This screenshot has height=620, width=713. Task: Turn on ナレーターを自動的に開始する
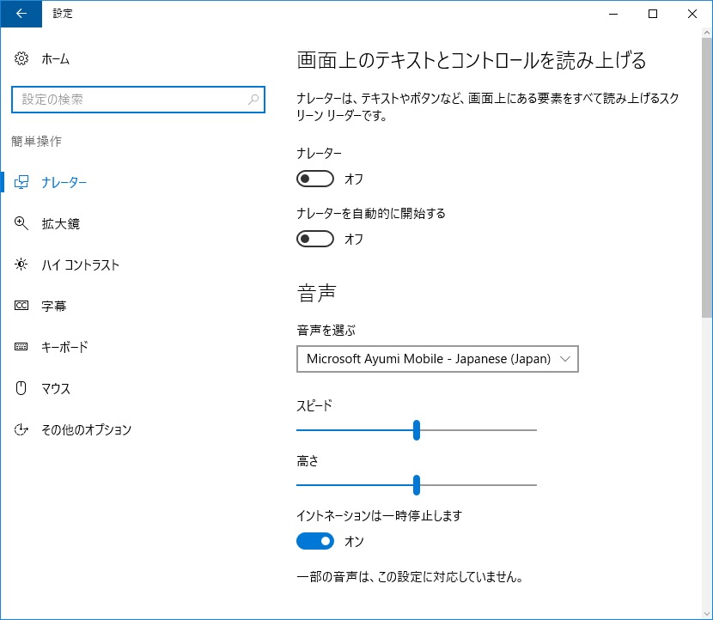[x=315, y=240]
